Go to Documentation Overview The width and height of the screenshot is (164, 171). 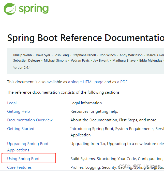30,120
